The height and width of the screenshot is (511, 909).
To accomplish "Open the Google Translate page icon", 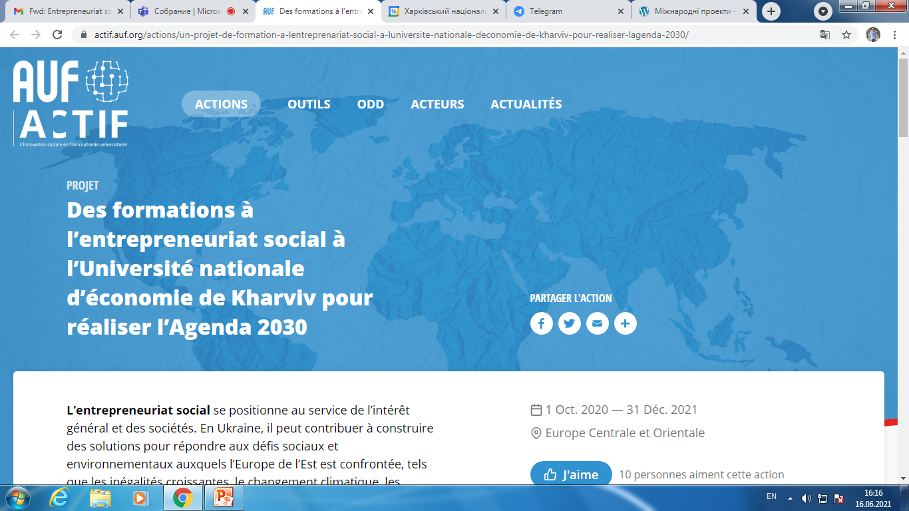I will coord(825,35).
